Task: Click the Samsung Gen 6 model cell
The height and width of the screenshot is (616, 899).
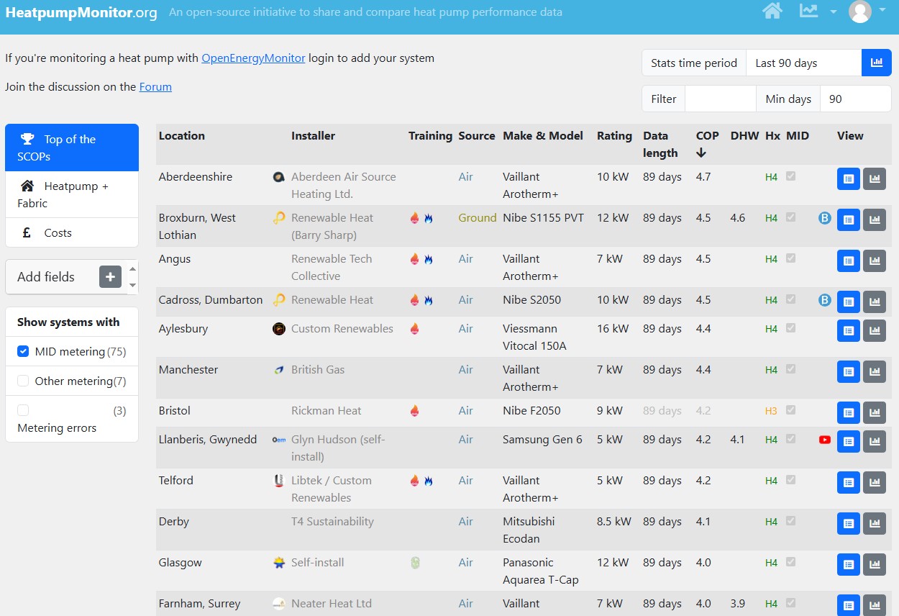Action: pyautogui.click(x=542, y=439)
